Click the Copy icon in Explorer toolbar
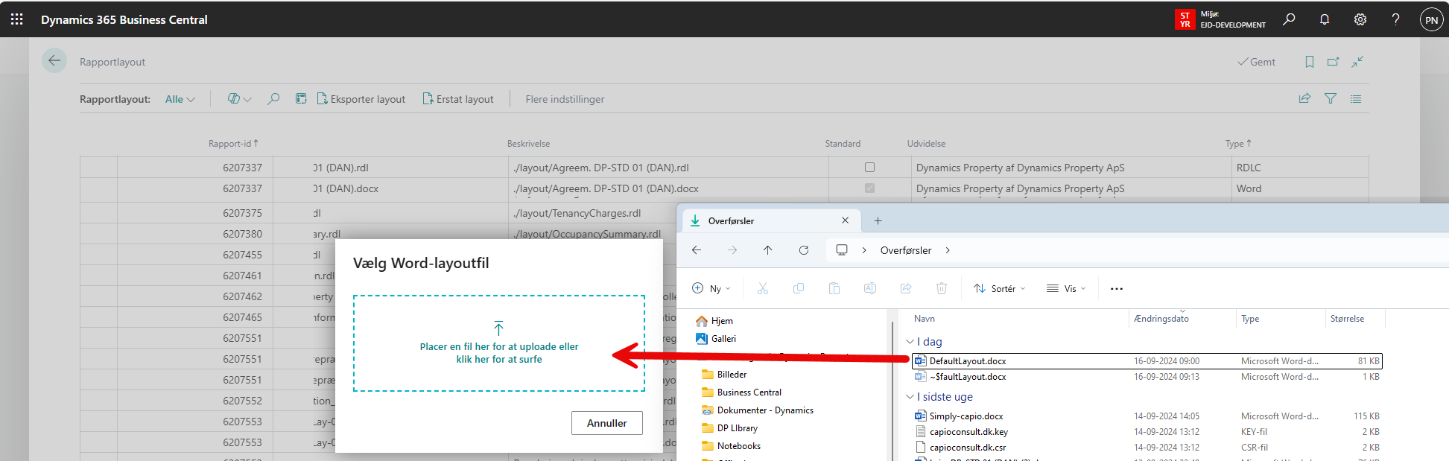This screenshot has height=461, width=1449. tap(798, 288)
